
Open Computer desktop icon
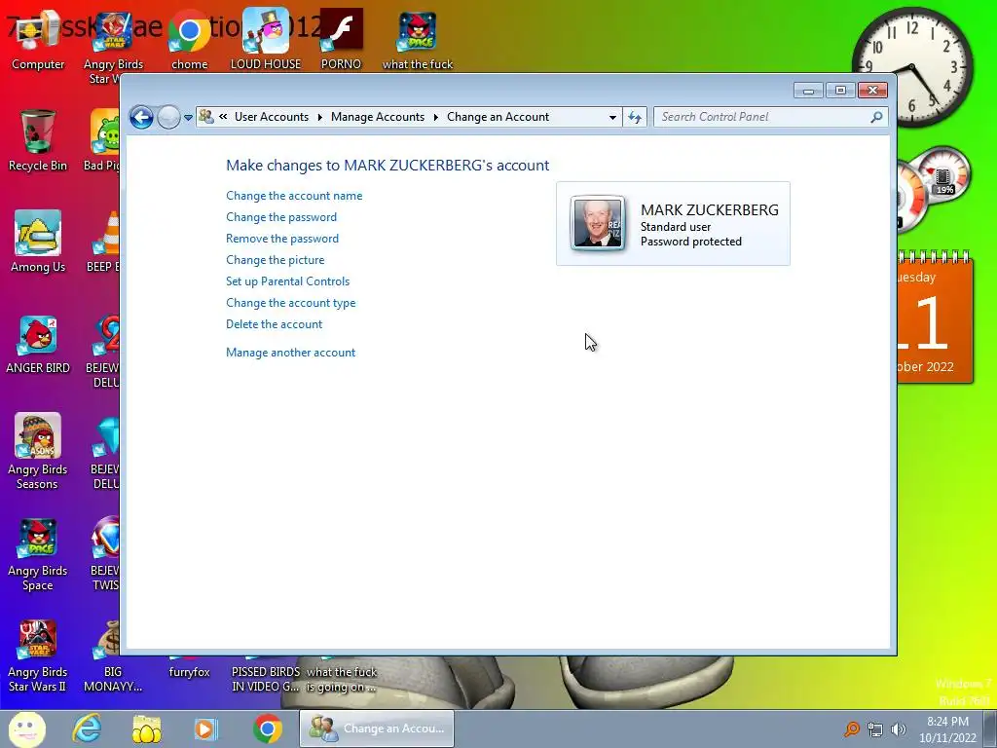click(38, 41)
